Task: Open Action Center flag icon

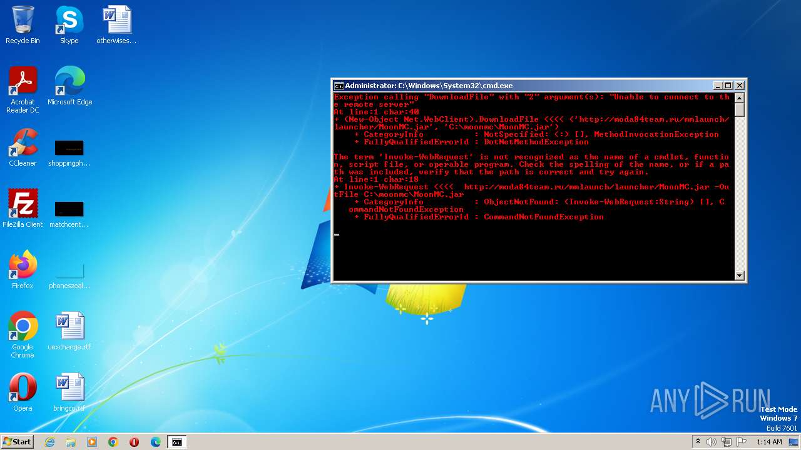Action: tap(742, 442)
